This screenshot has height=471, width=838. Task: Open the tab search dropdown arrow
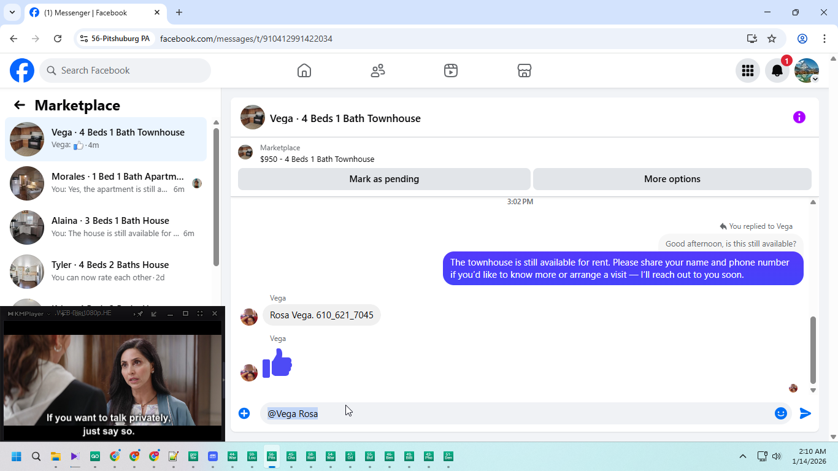coord(12,12)
